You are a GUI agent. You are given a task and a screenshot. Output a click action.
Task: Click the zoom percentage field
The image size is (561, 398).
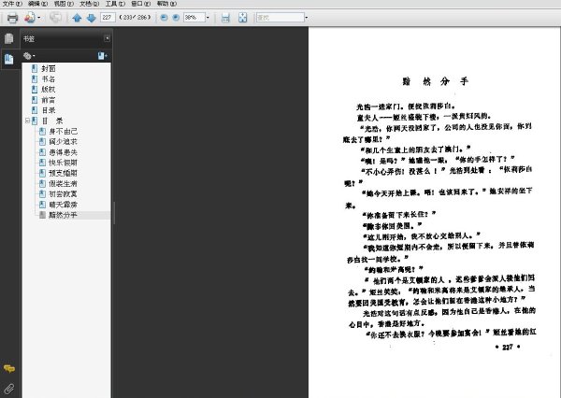tap(194, 17)
